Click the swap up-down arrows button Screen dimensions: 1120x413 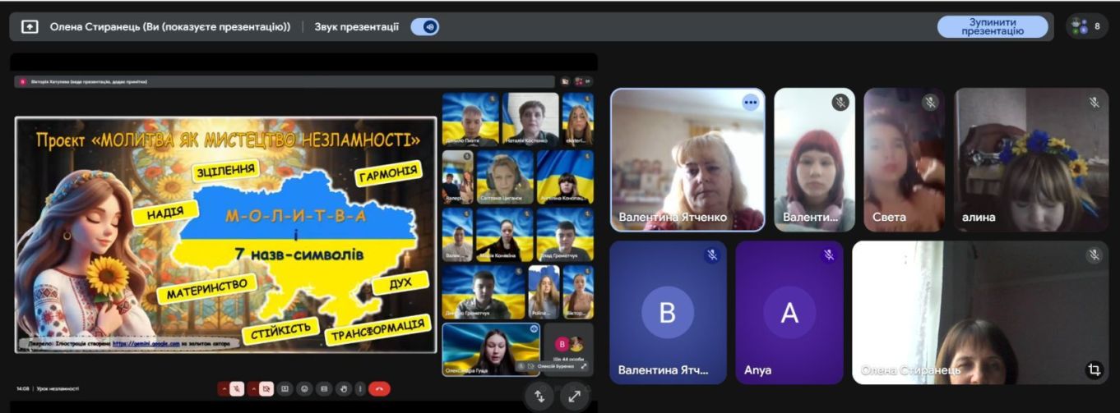click(x=539, y=396)
